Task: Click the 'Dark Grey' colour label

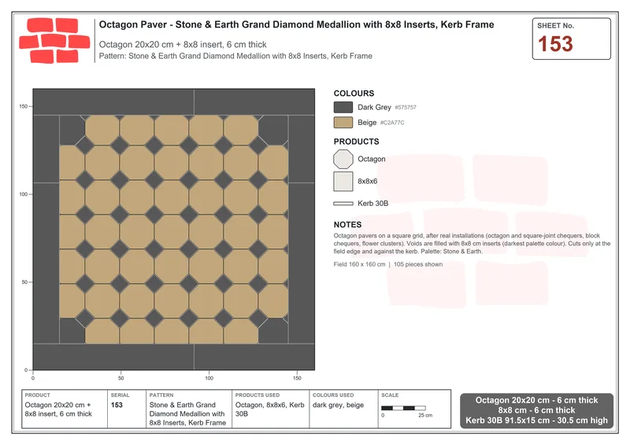Action: tap(375, 107)
